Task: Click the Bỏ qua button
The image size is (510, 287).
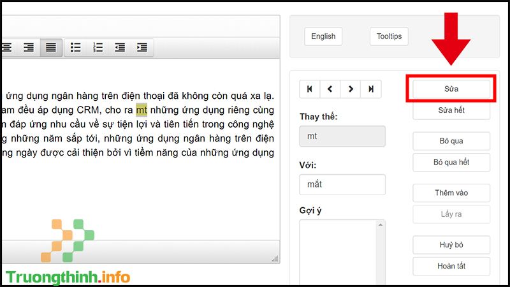Action: [x=451, y=141]
